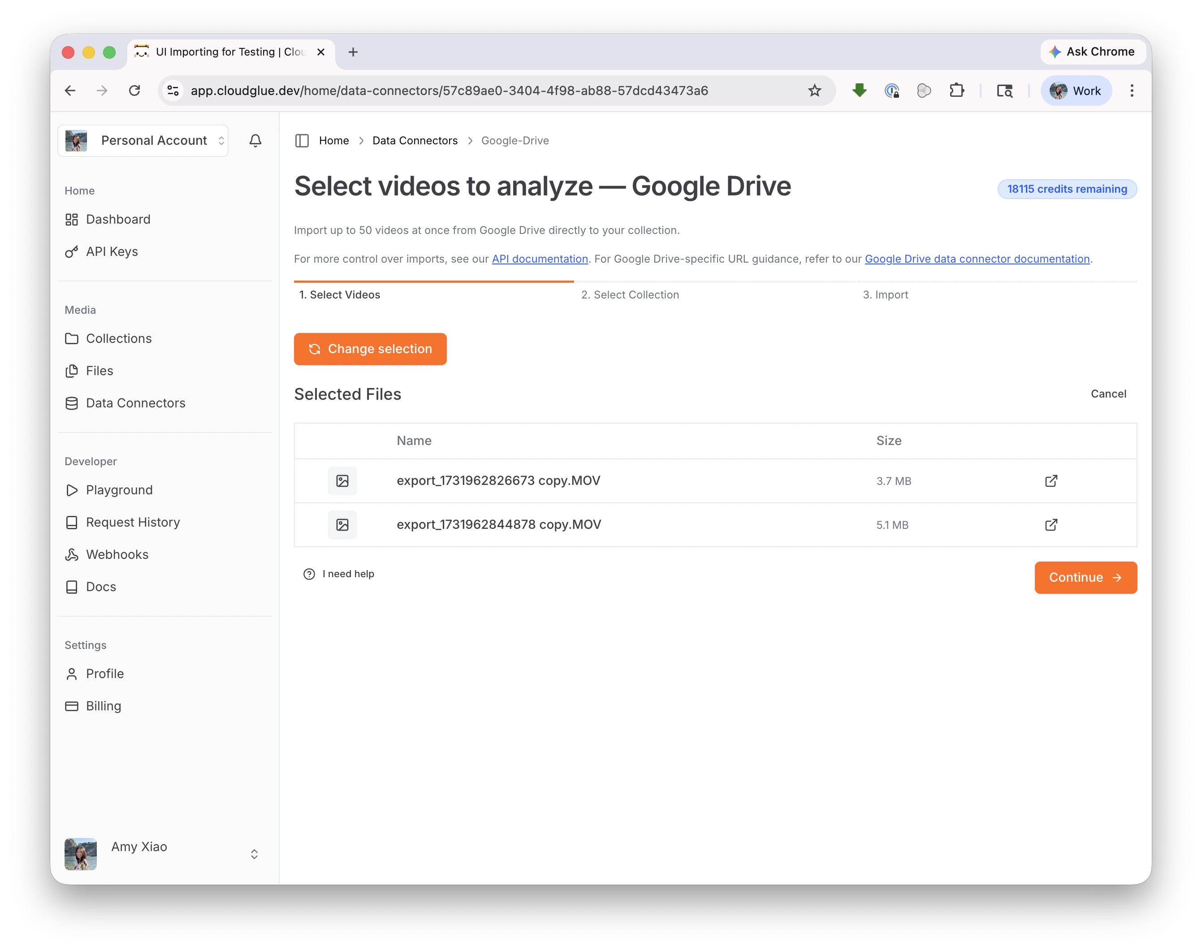Viewport: 1202px width, 951px height.
Task: Open Collections under the Media section
Action: point(119,338)
